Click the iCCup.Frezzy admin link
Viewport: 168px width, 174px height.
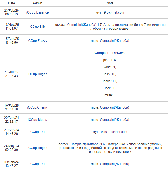[37, 41]
